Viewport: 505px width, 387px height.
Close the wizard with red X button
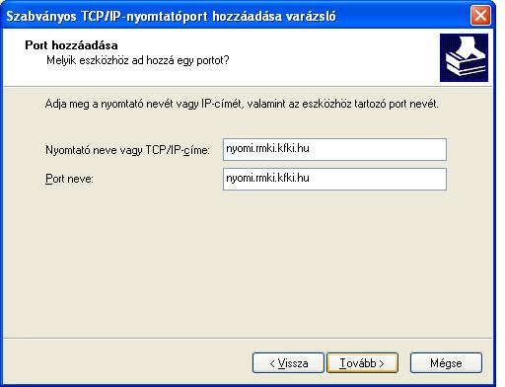point(480,16)
